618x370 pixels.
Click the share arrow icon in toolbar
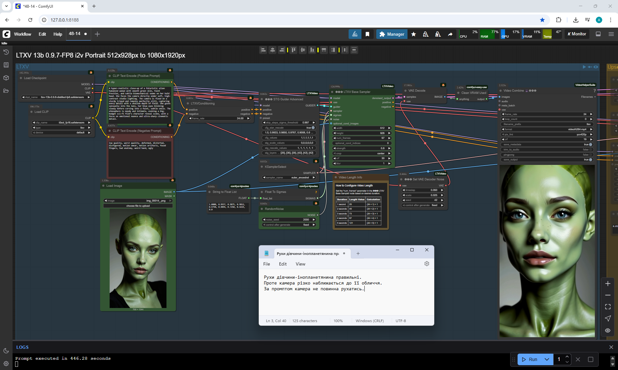[x=450, y=34]
